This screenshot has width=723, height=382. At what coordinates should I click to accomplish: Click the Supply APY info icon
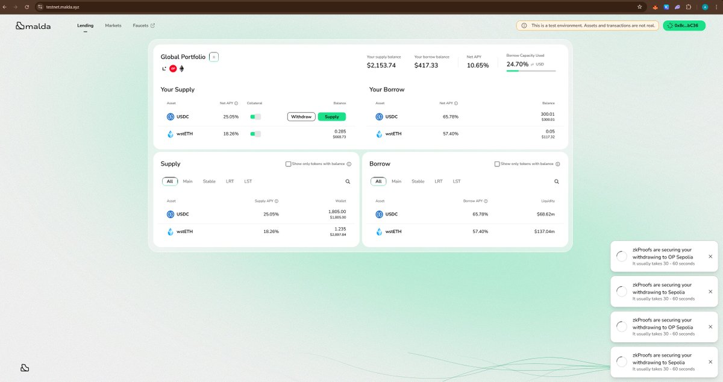tap(277, 201)
